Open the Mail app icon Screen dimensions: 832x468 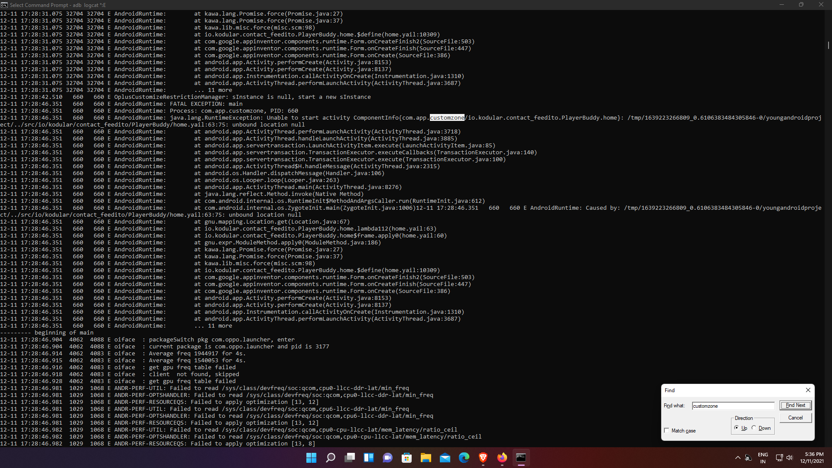click(x=445, y=458)
